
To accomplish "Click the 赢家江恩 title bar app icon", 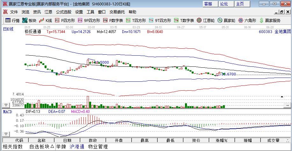I will pyautogui.click(x=5, y=4).
